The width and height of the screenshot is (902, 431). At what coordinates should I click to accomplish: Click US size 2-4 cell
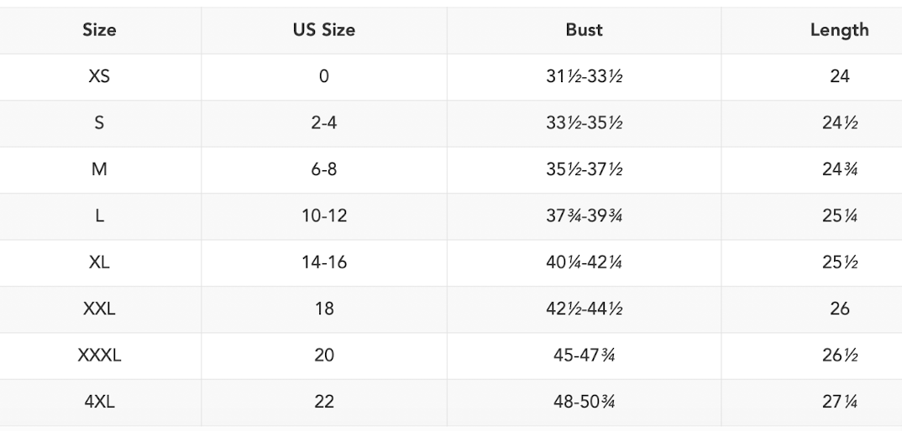[323, 123]
